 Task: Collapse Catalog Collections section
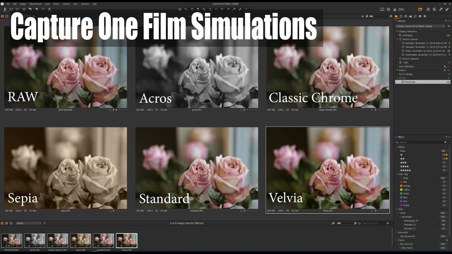click(x=397, y=31)
